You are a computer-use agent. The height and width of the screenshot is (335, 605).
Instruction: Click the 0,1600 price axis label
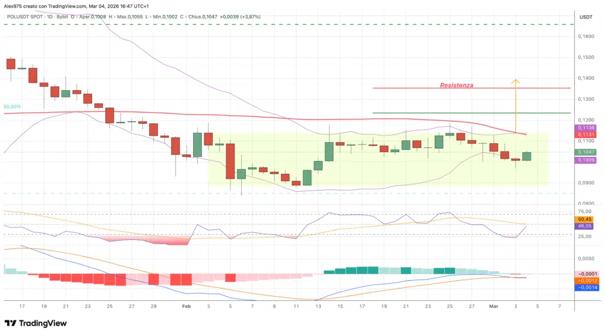[586, 37]
